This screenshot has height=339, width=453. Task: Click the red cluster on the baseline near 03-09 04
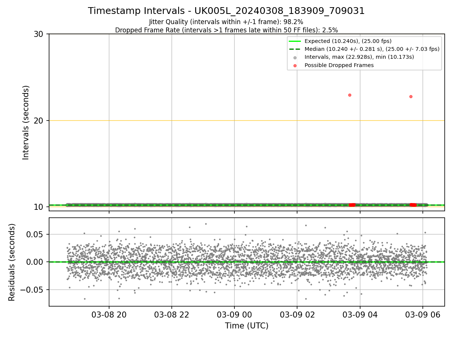[x=352, y=205]
